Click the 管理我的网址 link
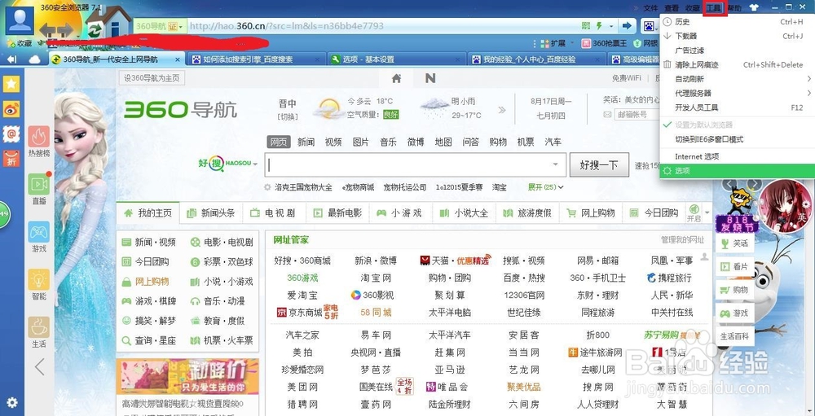Screen dimensions: 815x416 point(682,240)
